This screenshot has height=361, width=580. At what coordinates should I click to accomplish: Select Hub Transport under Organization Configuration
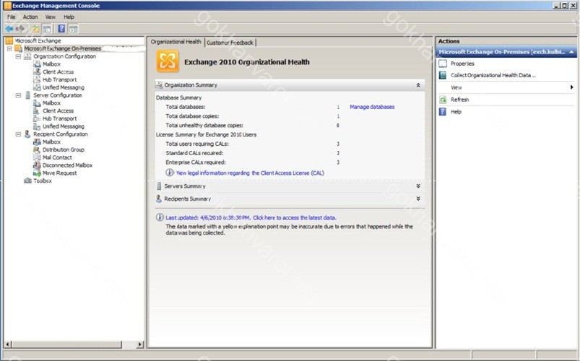[x=59, y=79]
